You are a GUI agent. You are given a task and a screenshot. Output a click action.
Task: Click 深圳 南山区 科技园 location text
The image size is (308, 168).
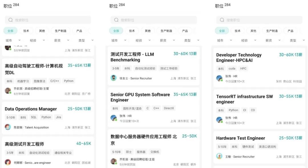pyautogui.click(x=289, y=81)
